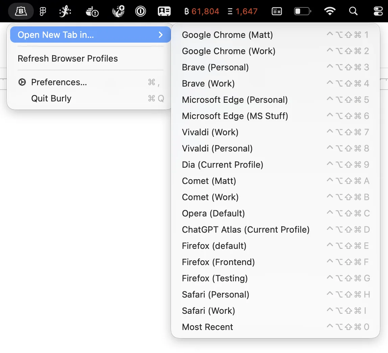Open ChatGPT Atlas (Current Profile)
The width and height of the screenshot is (388, 353).
pyautogui.click(x=275, y=230)
